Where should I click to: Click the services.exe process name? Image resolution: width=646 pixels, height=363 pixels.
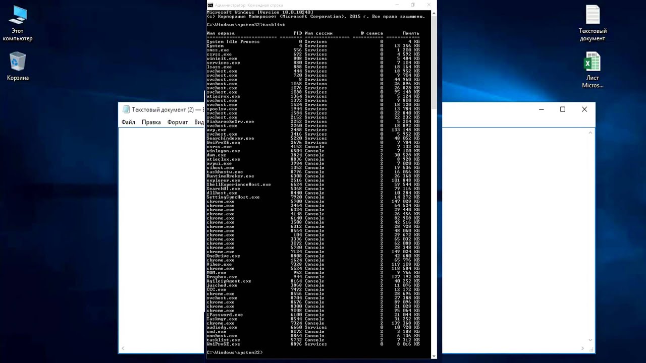(x=223, y=63)
